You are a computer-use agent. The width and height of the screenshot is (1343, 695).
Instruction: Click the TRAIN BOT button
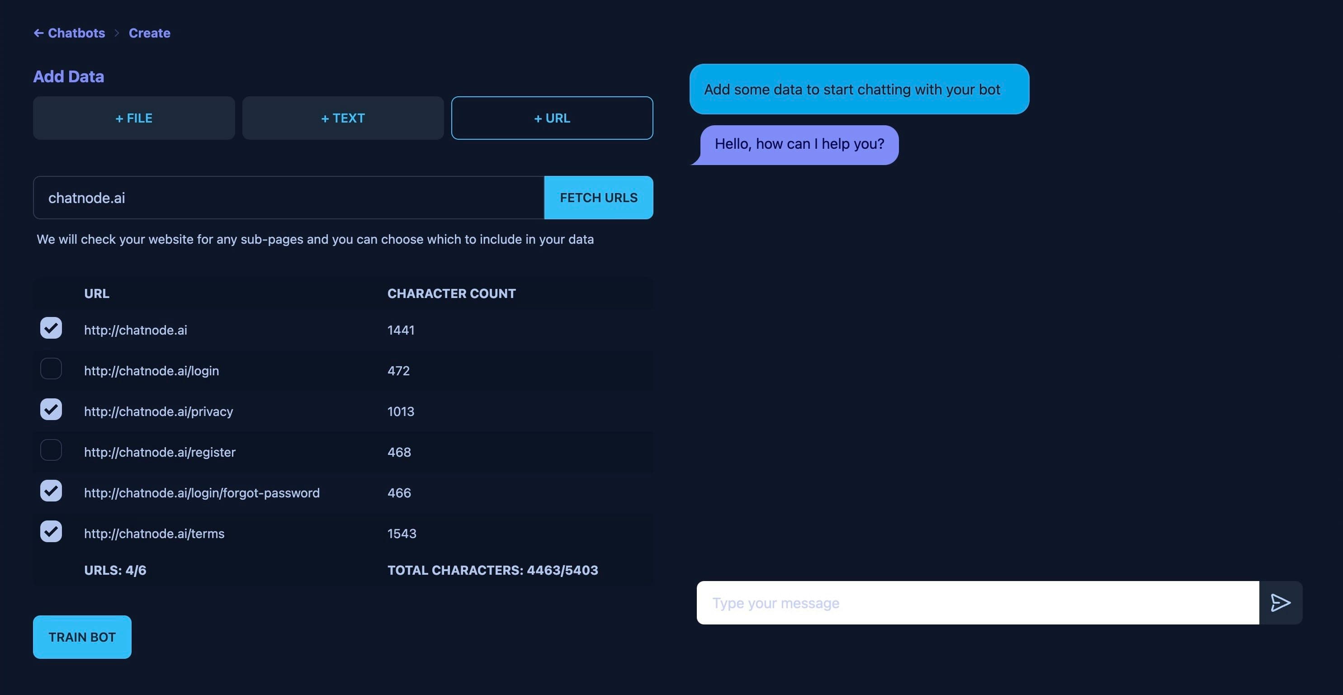pyautogui.click(x=81, y=637)
